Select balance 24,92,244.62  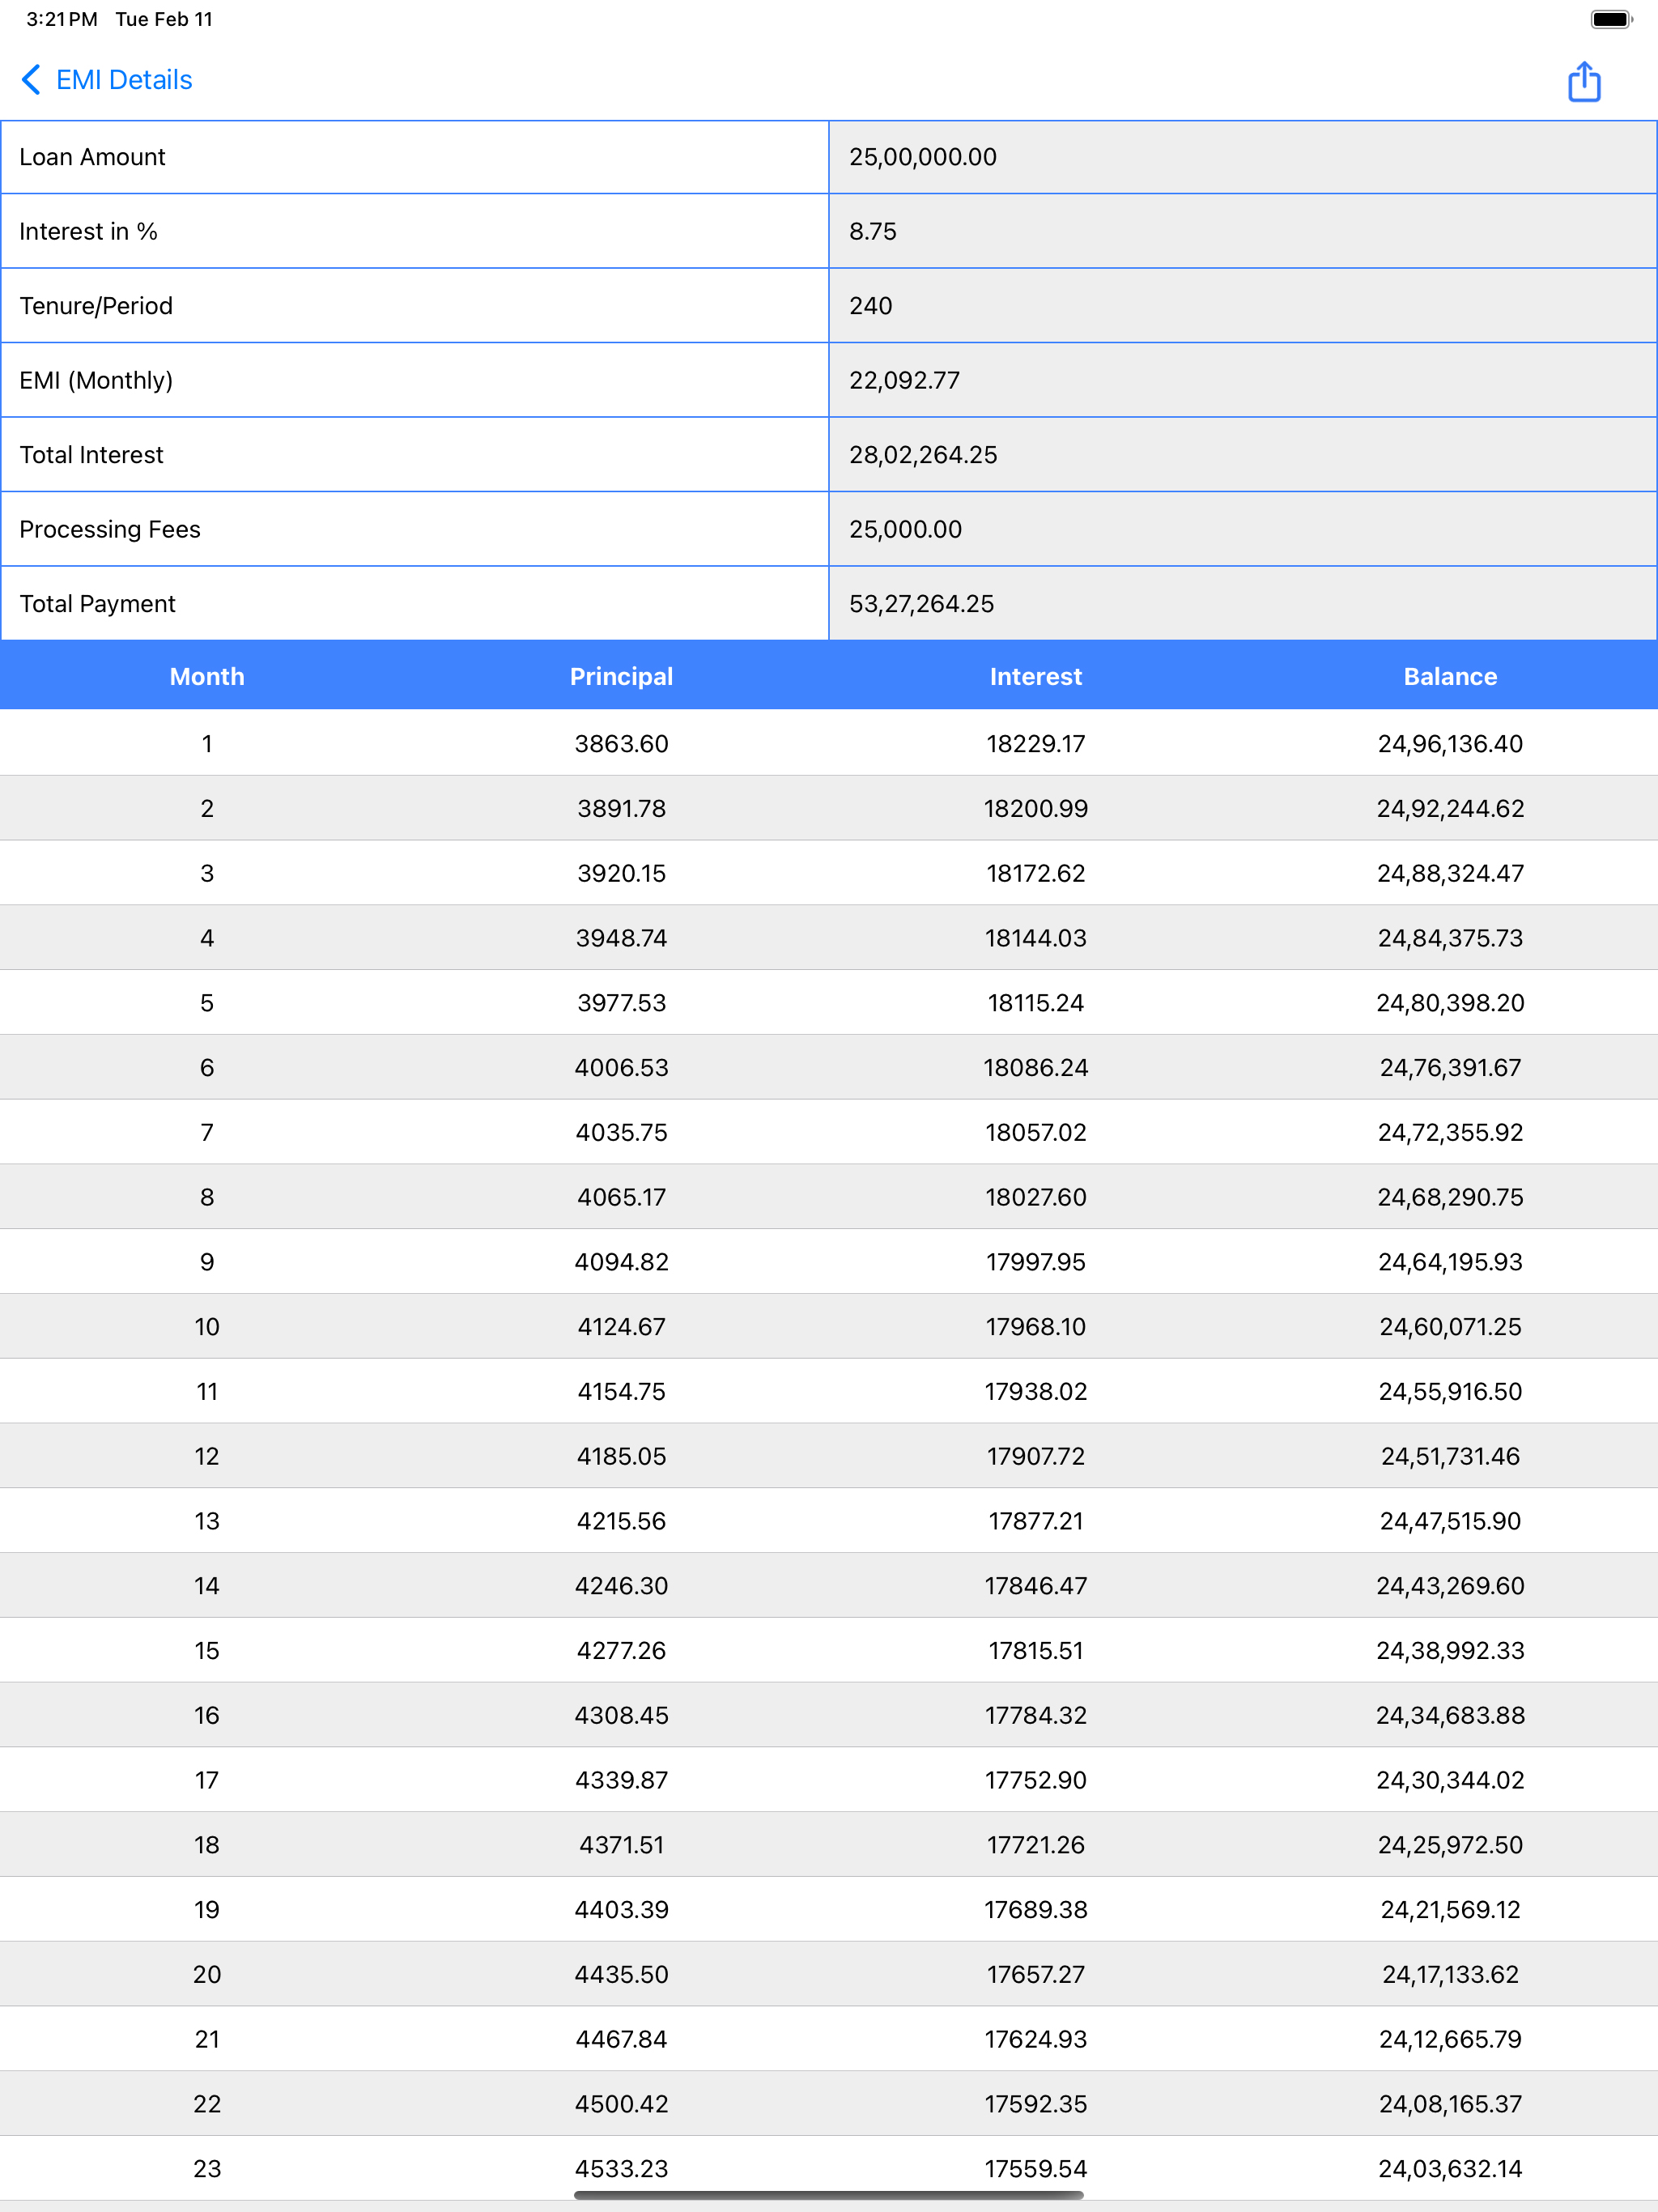pos(1450,808)
